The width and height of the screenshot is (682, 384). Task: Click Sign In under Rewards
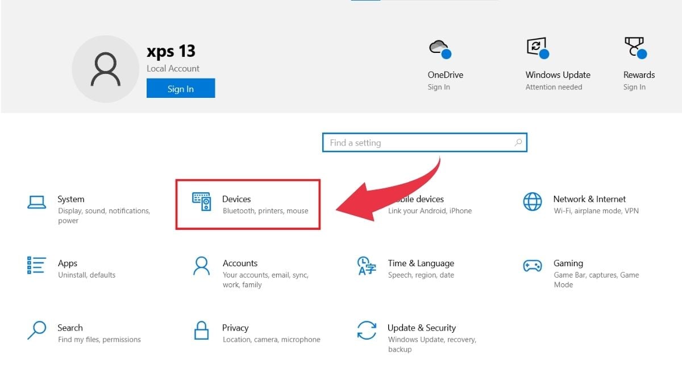[634, 87]
